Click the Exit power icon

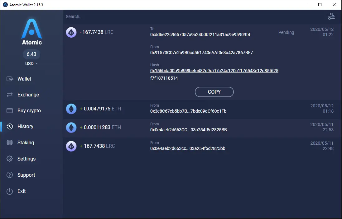coord(10,191)
